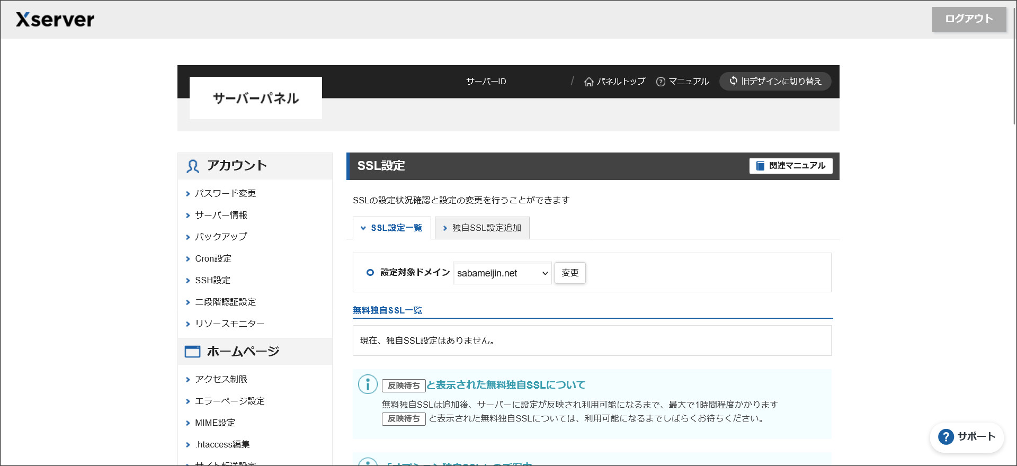Open the 設定対象ドメイン domain dropdown
The image size is (1017, 466).
(502, 273)
